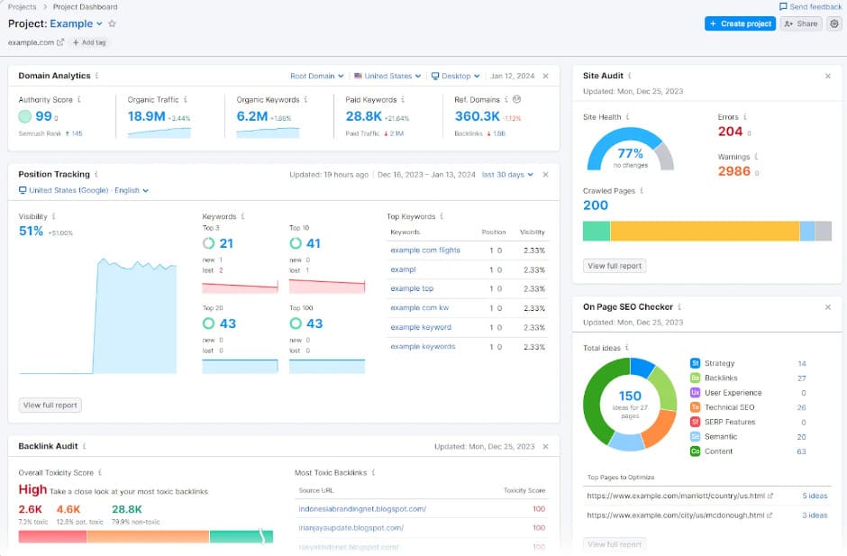Open project settings gear icon
The width and height of the screenshot is (847, 556).
[x=834, y=23]
